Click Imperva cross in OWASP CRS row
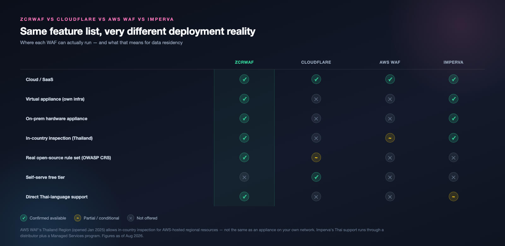The image size is (505, 246). pos(454,157)
